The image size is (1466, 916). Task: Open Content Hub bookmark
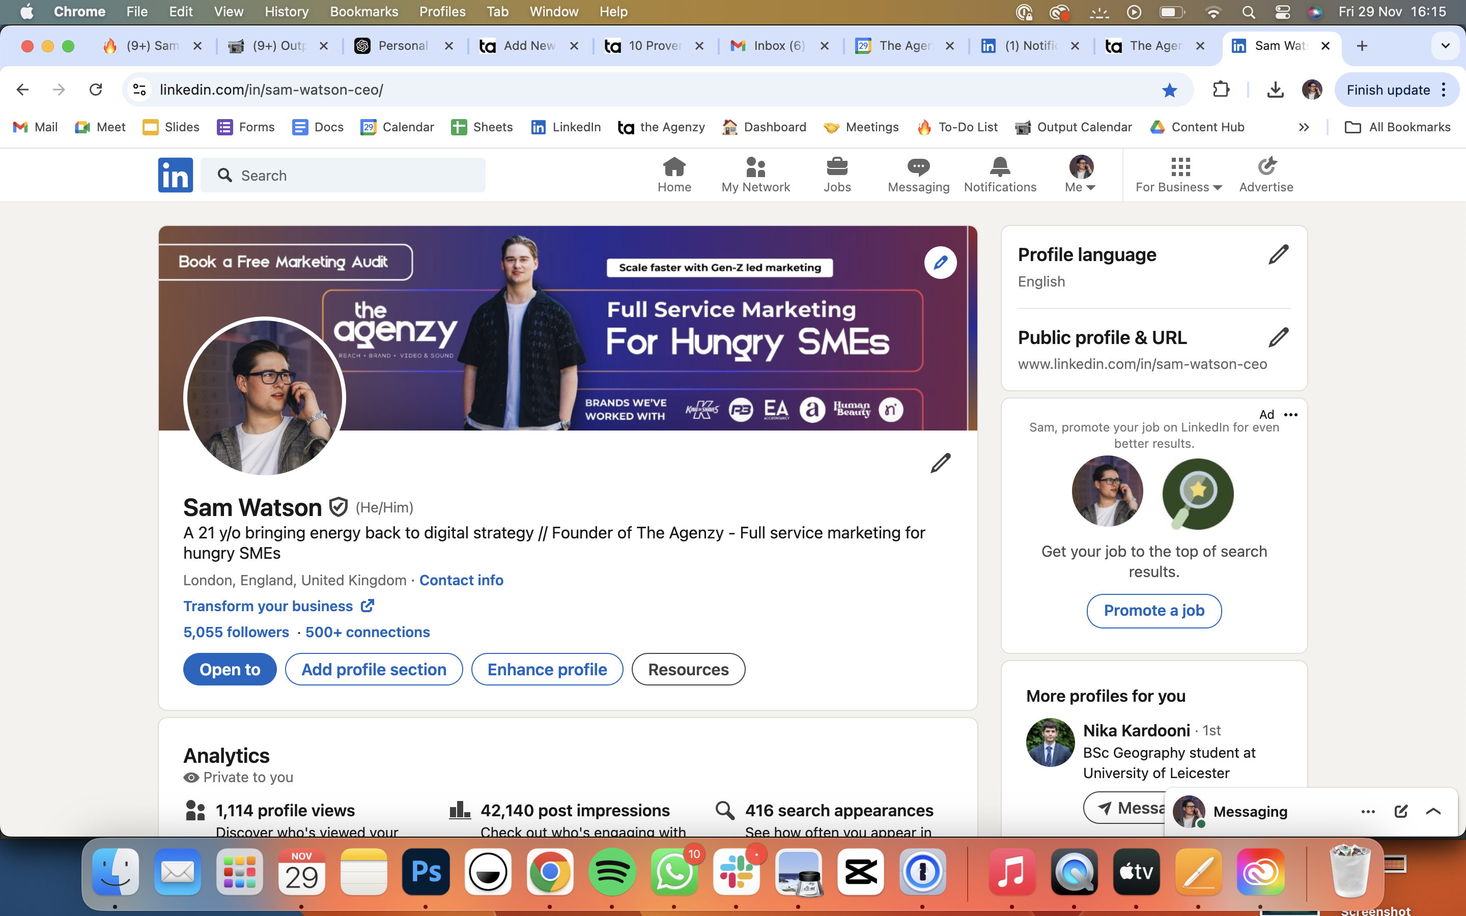(x=1197, y=127)
